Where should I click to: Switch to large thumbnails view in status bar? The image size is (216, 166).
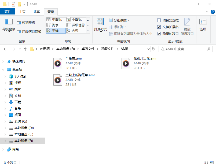[x=212, y=163]
